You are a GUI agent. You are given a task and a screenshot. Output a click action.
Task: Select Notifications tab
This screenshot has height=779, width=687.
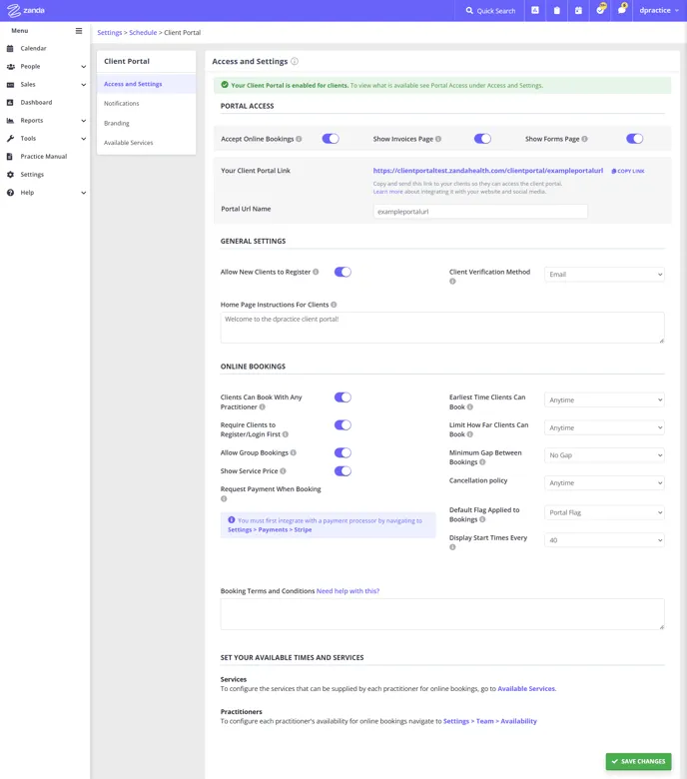[146, 103]
